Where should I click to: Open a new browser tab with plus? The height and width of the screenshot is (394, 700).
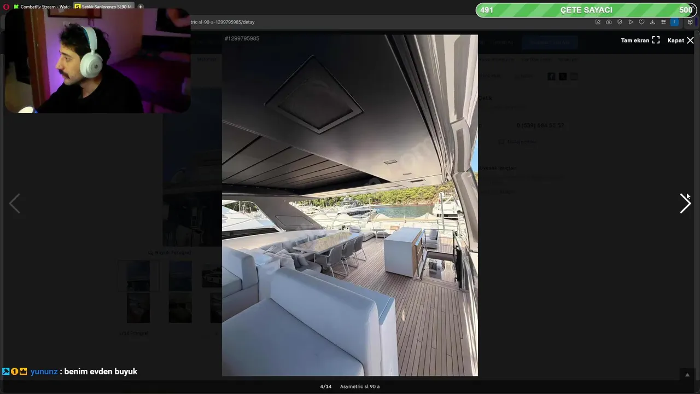coord(141,7)
